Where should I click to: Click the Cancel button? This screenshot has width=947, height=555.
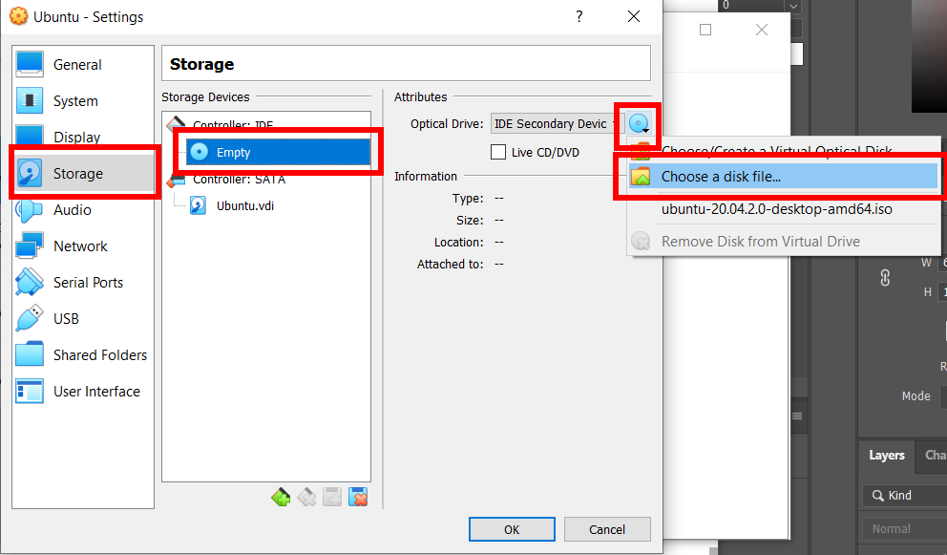click(x=607, y=529)
